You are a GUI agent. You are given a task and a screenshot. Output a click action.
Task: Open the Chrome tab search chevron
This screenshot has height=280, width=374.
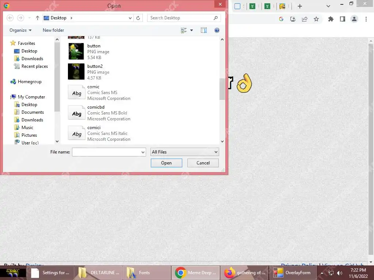pos(328,6)
